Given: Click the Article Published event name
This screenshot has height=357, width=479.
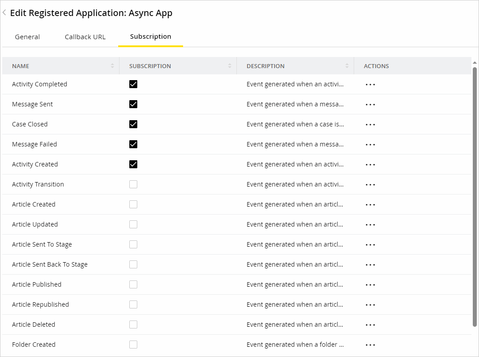Looking at the screenshot, I should pyautogui.click(x=36, y=284).
